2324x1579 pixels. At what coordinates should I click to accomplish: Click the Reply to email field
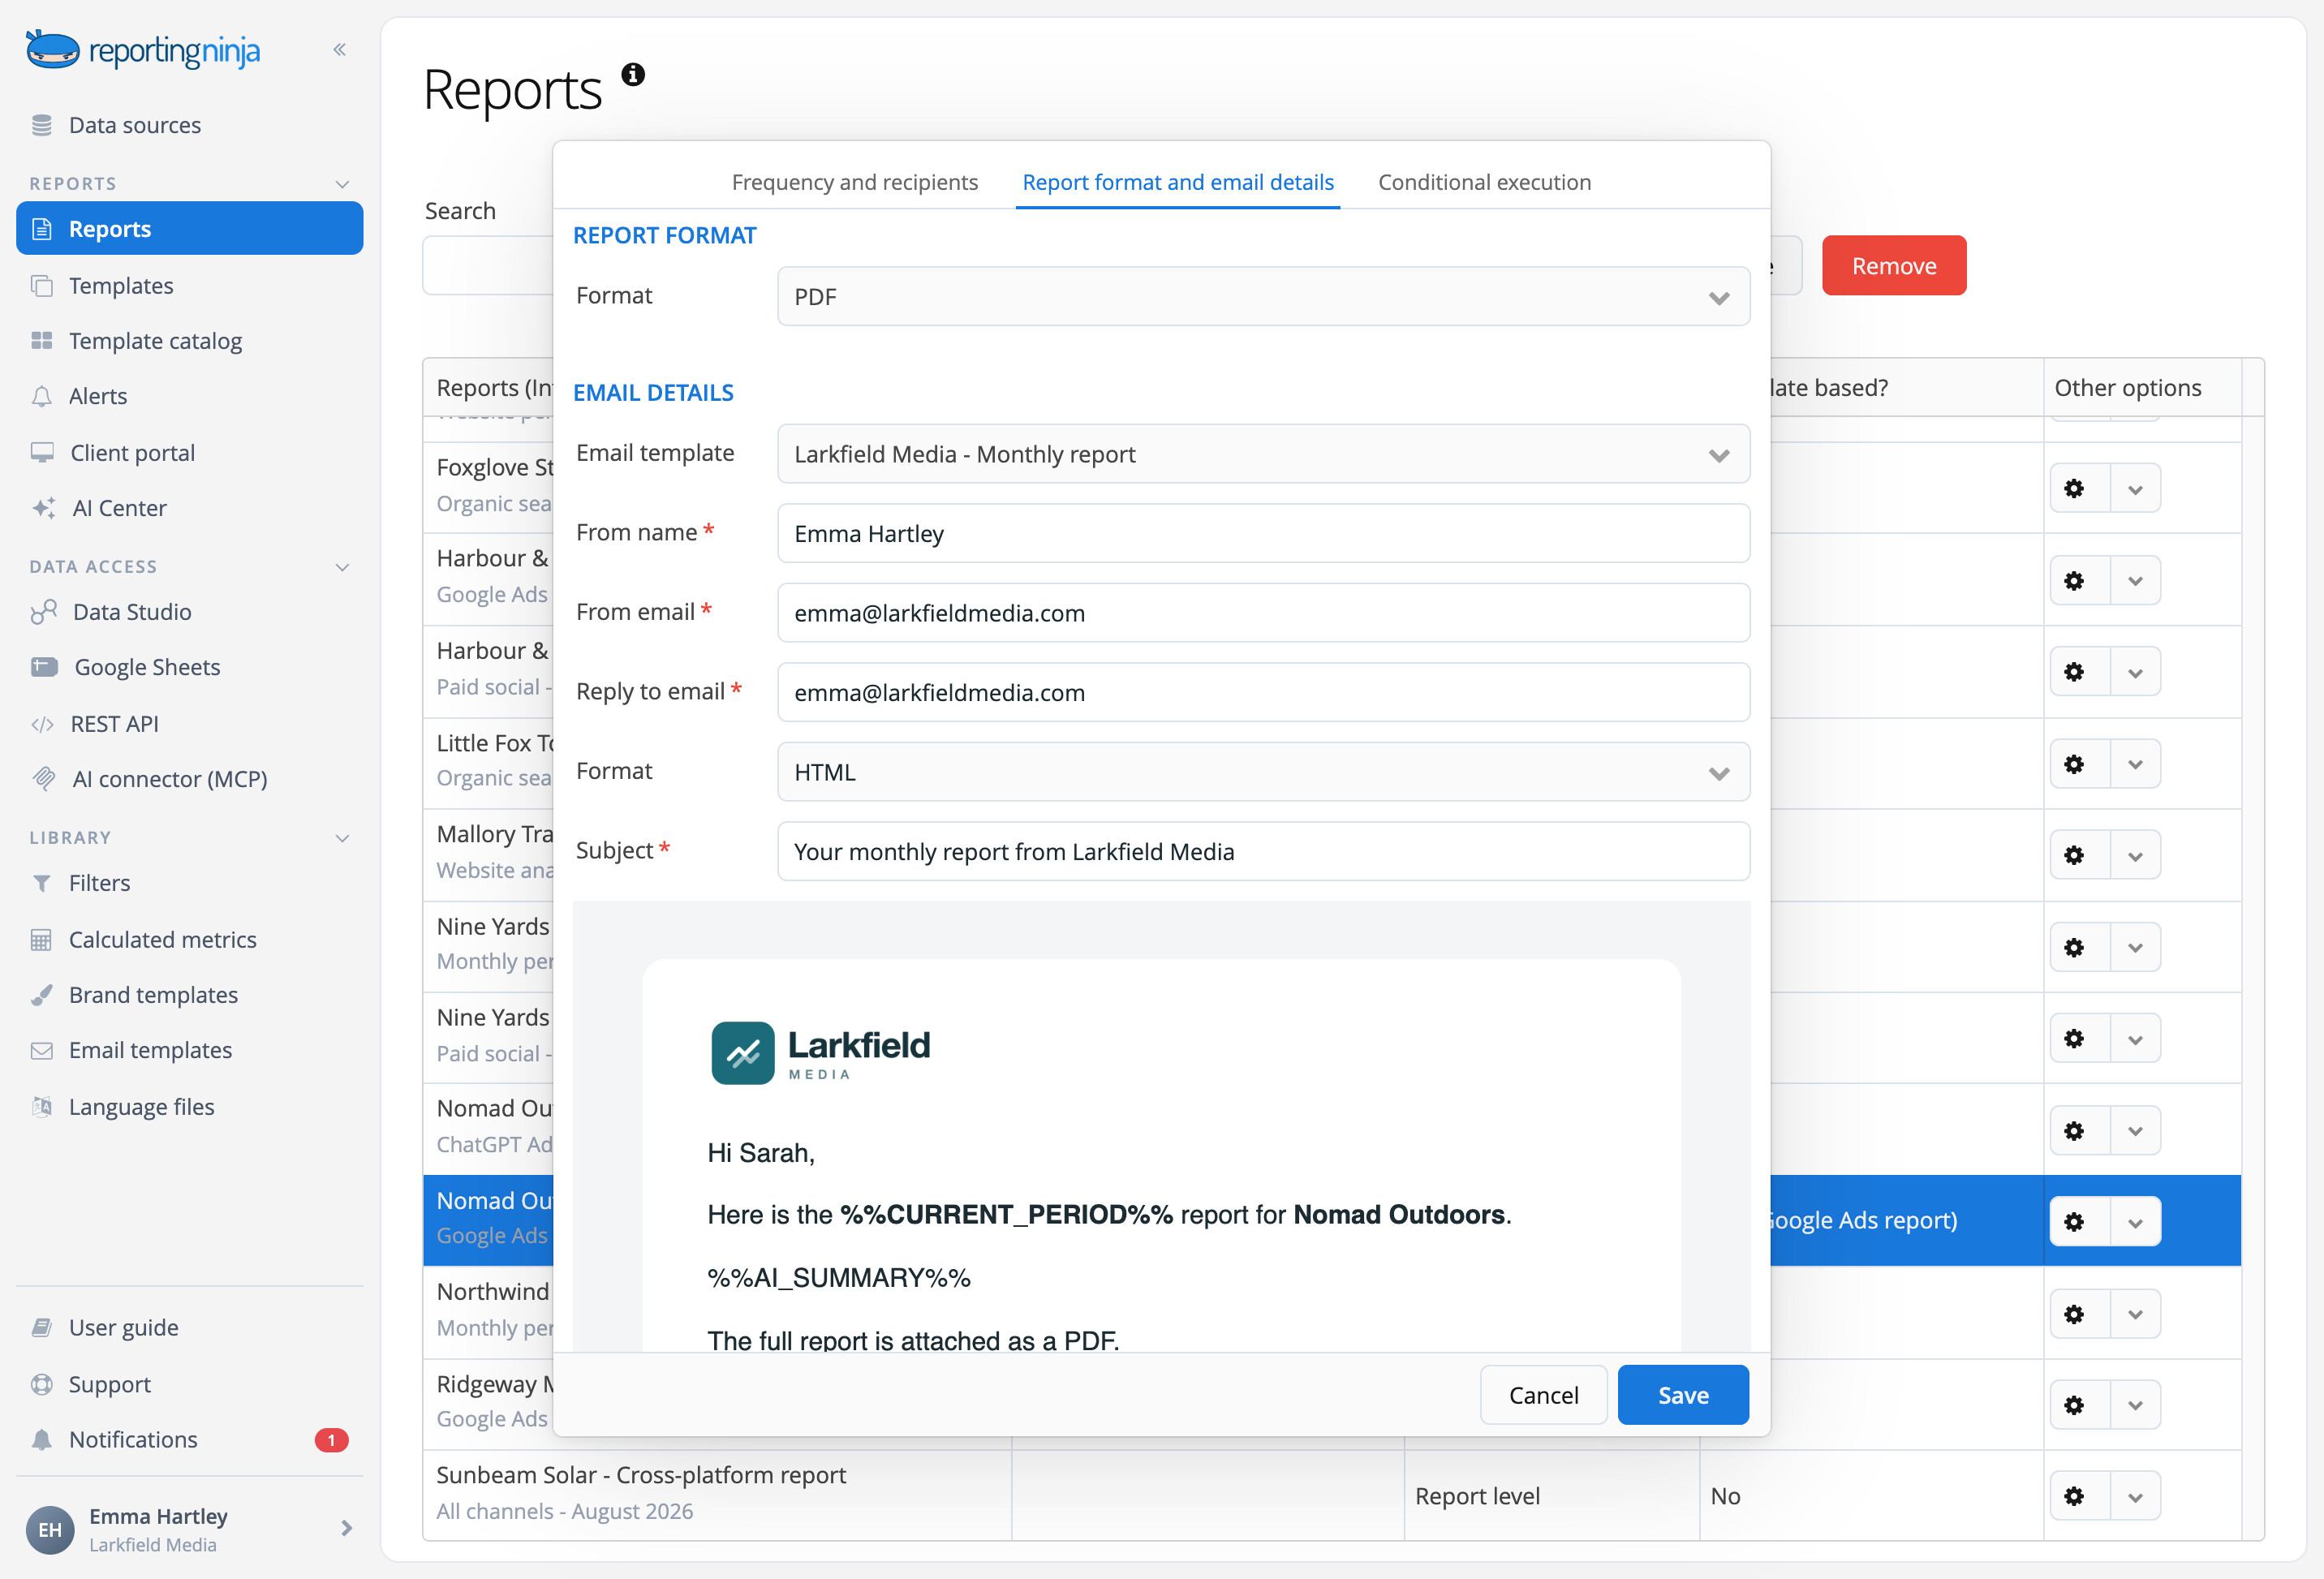click(1263, 692)
